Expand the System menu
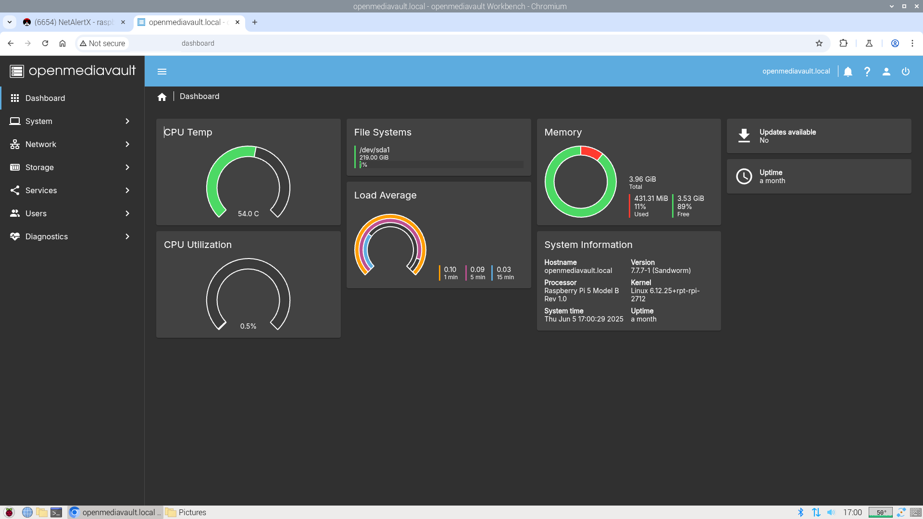 pos(72,121)
